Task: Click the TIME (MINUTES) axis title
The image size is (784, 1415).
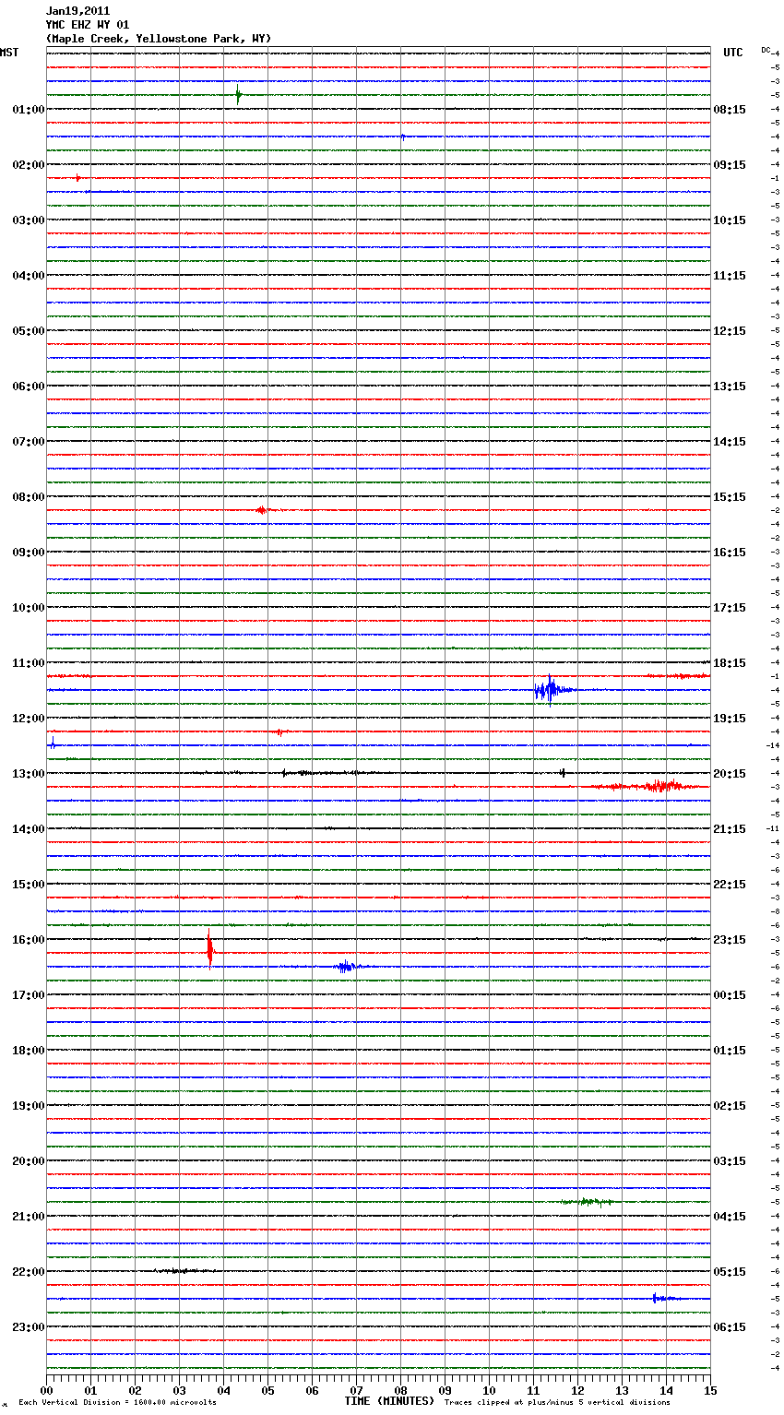Action: tap(389, 1401)
